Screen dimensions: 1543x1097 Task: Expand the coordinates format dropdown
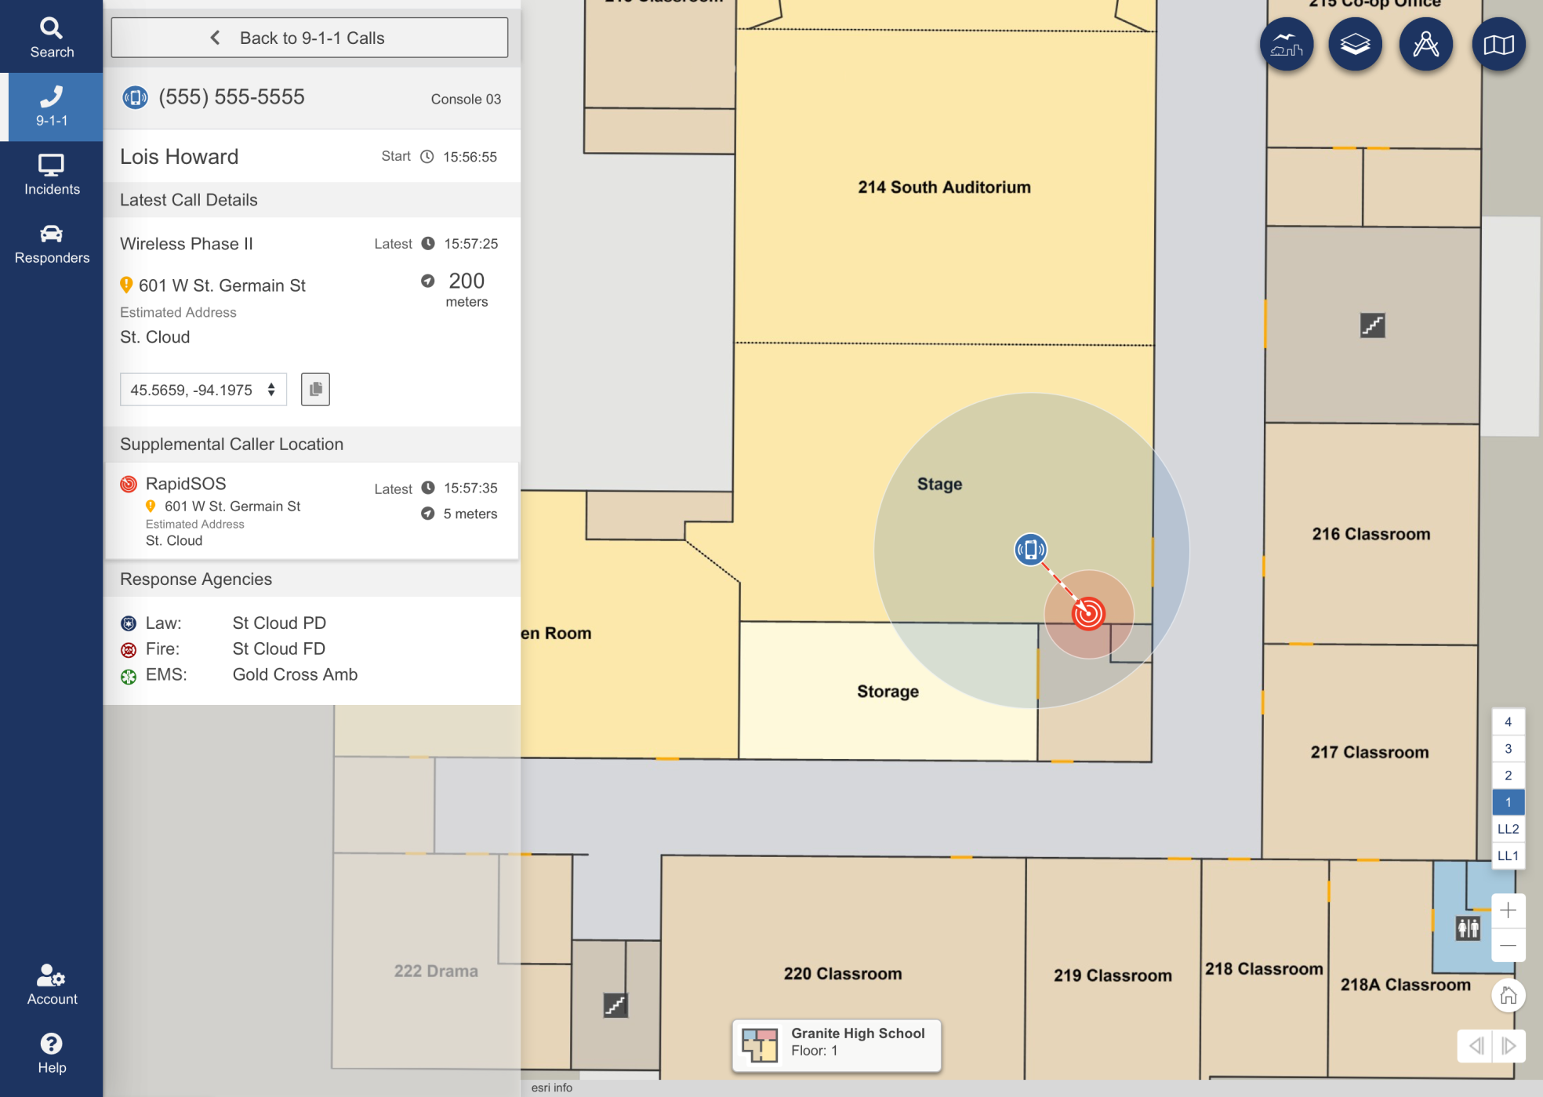pyautogui.click(x=203, y=390)
